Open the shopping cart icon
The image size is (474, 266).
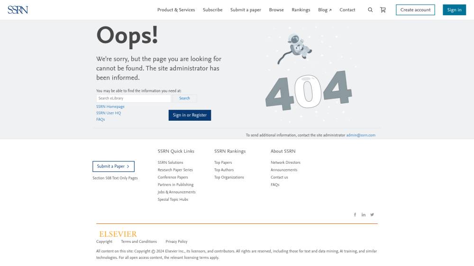[x=383, y=10]
